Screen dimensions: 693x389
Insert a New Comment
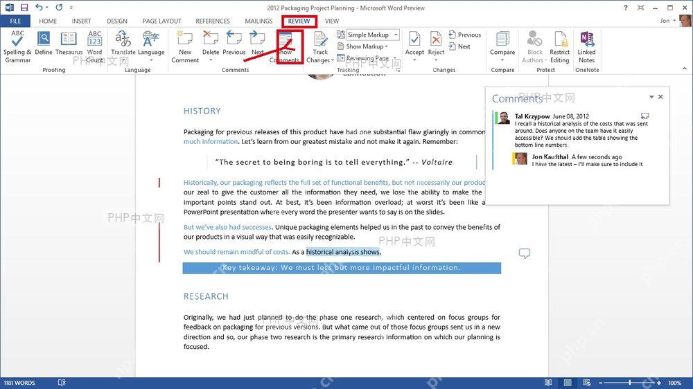185,47
